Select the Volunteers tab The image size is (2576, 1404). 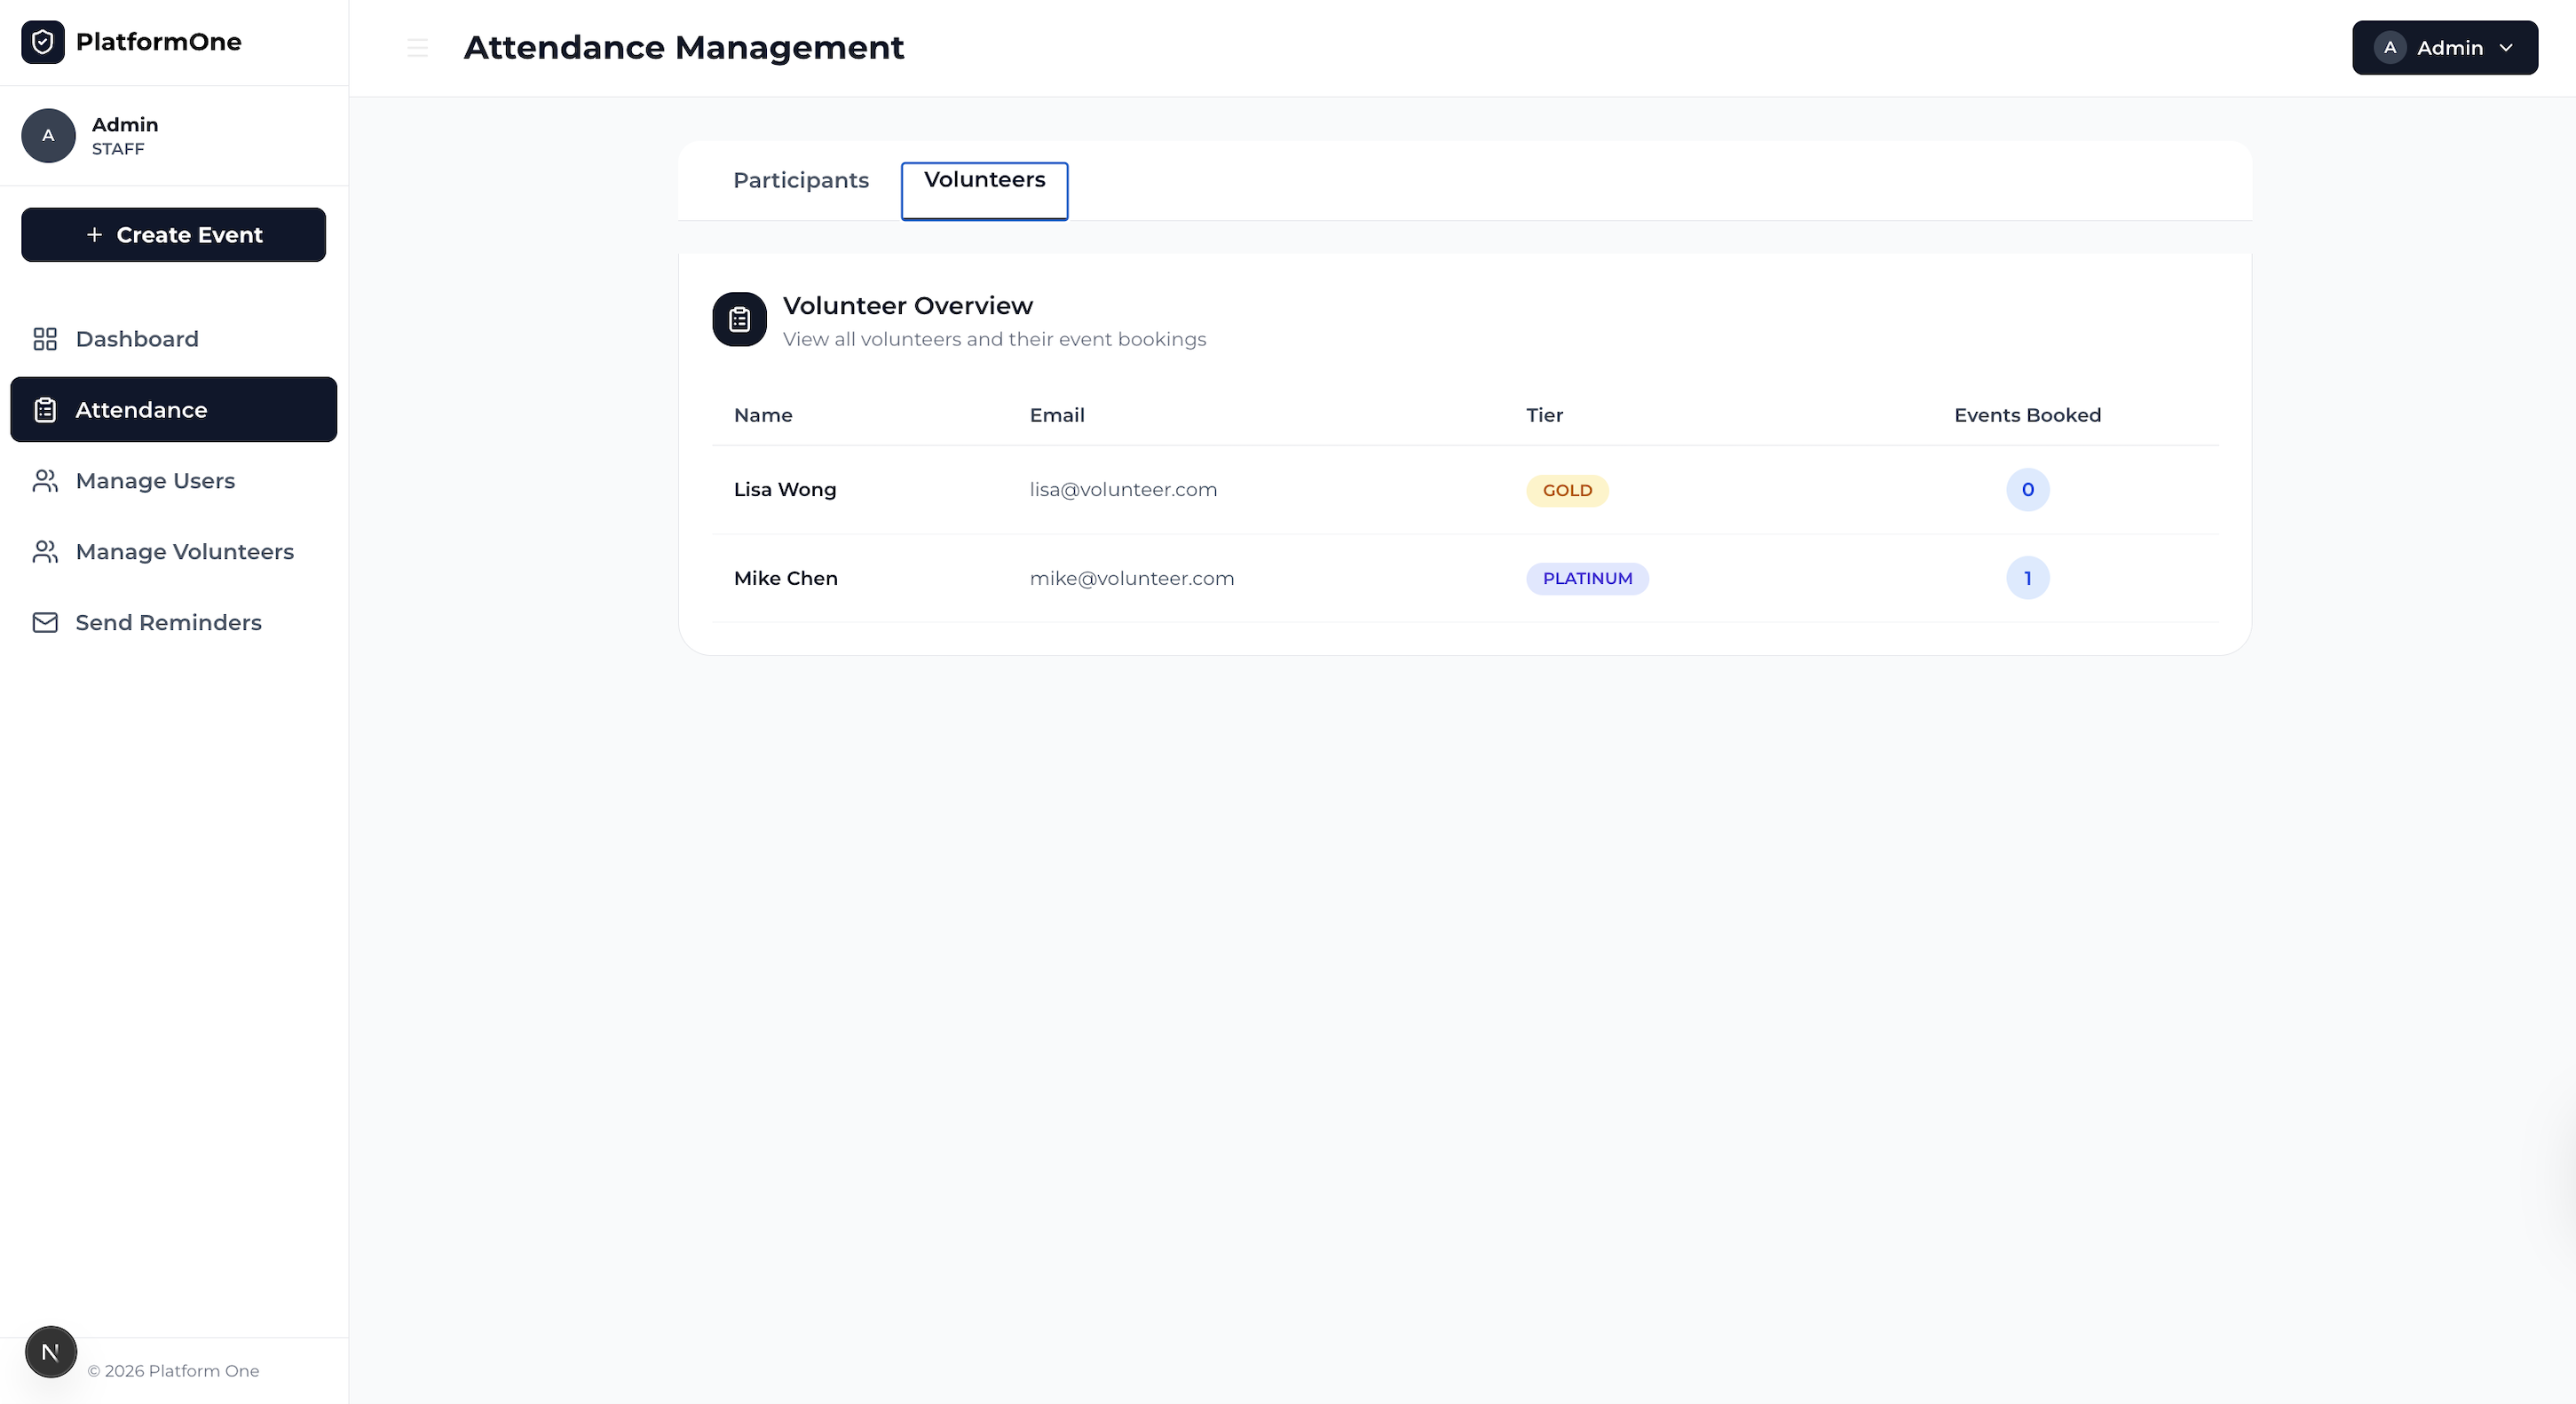coord(984,181)
